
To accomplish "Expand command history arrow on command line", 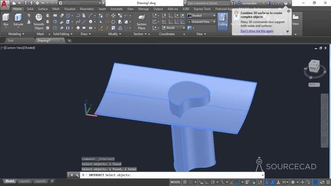I will pos(262,175).
